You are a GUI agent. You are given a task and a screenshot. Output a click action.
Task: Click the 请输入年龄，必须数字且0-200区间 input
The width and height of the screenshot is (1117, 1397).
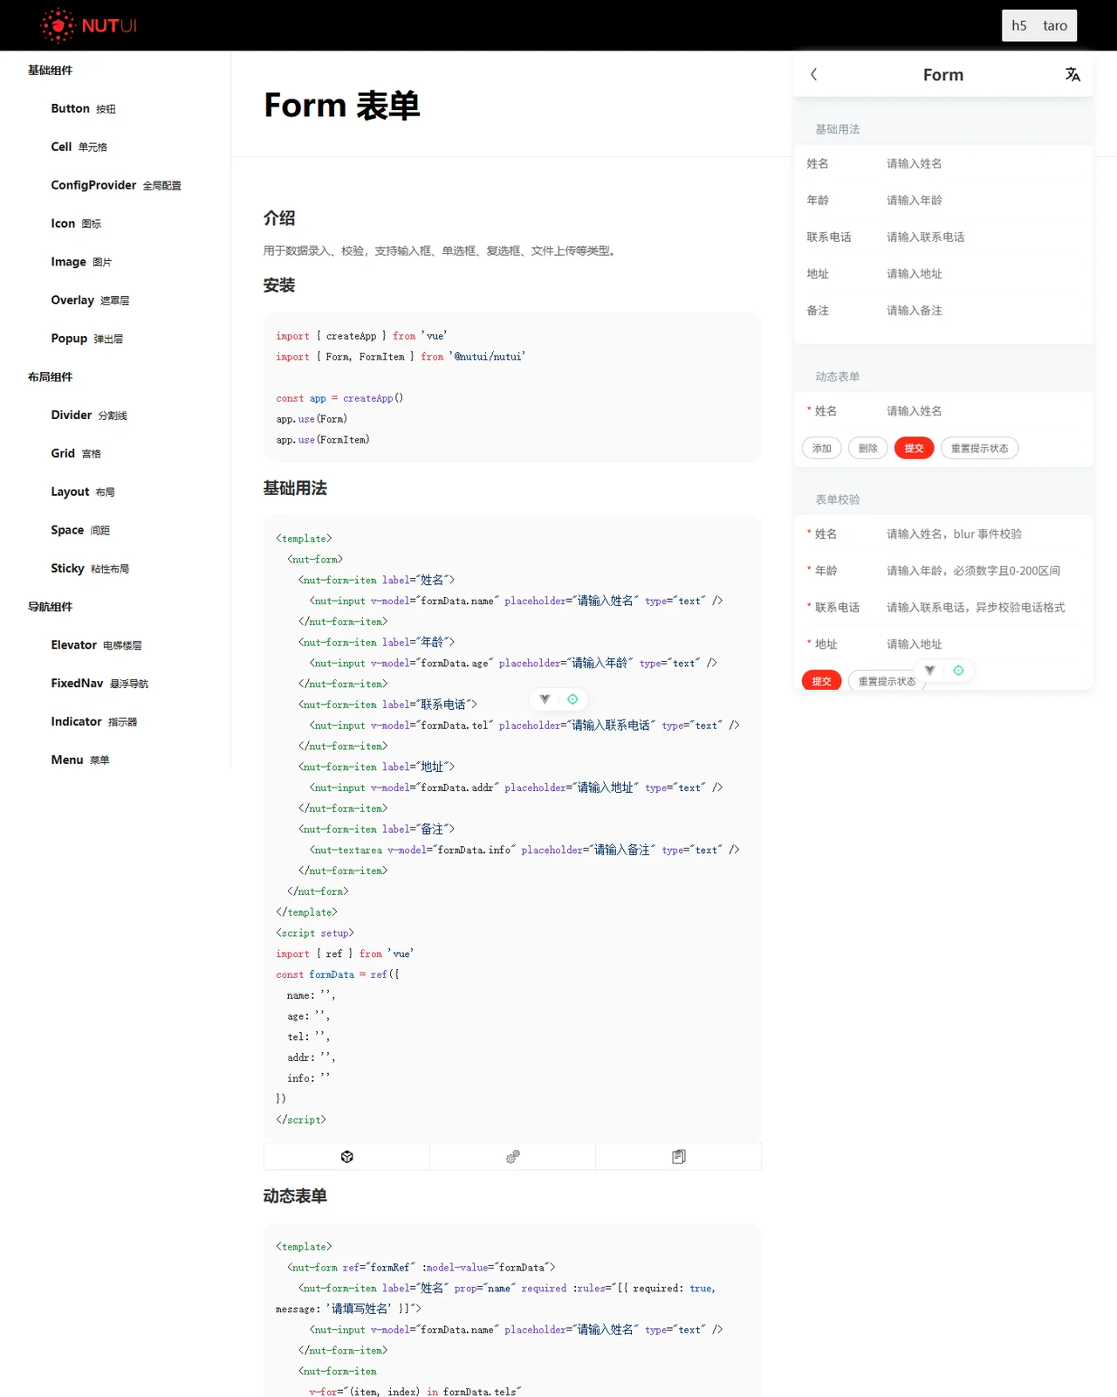pos(983,570)
